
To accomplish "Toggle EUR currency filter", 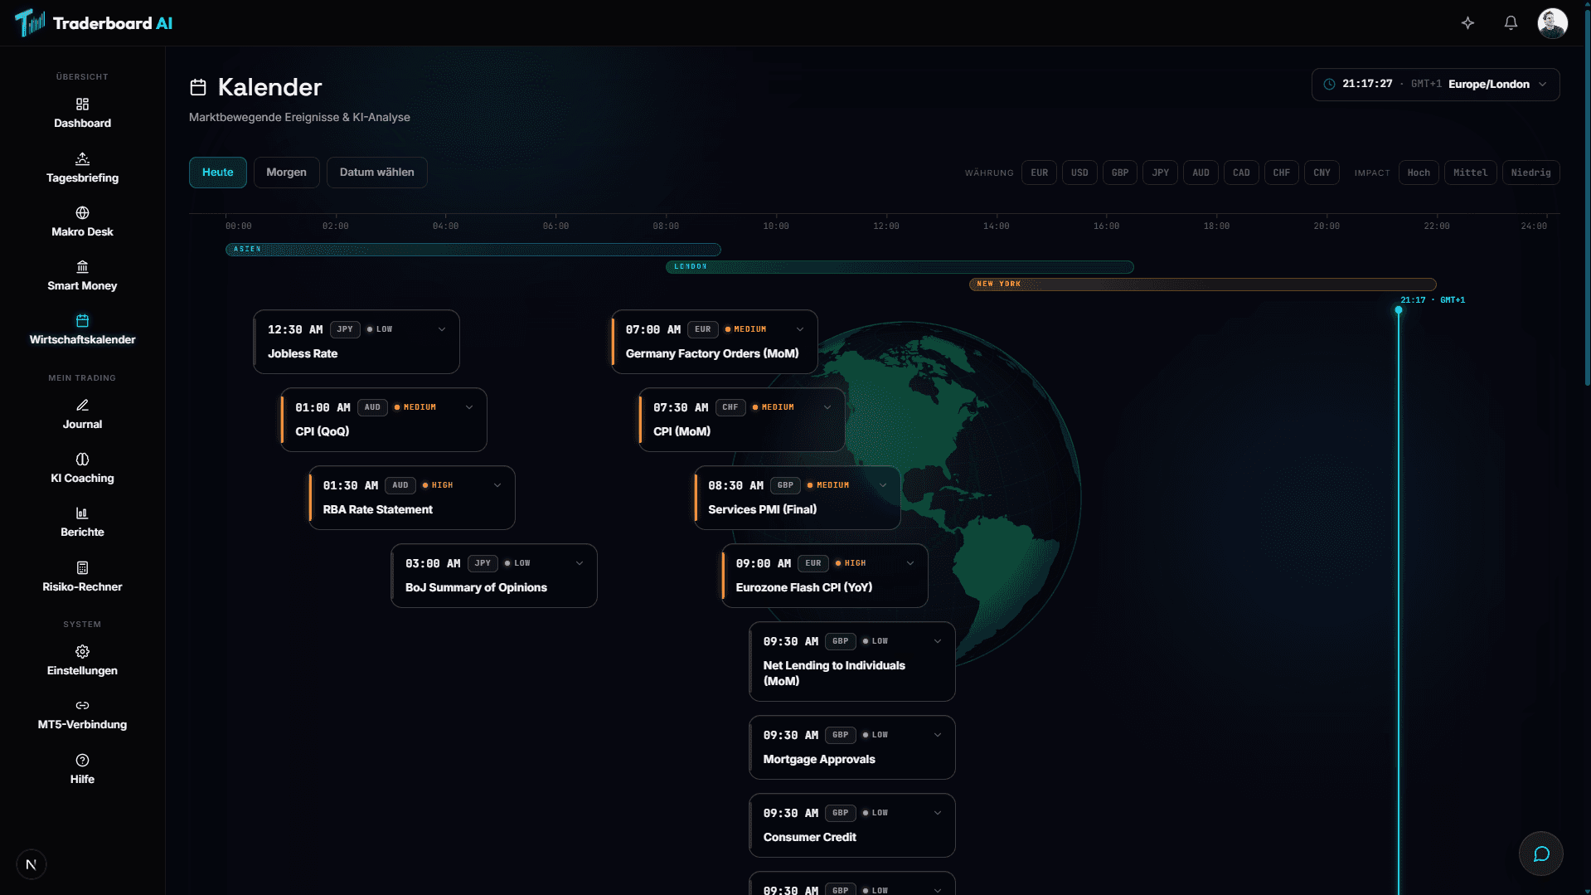I will 1039,173.
